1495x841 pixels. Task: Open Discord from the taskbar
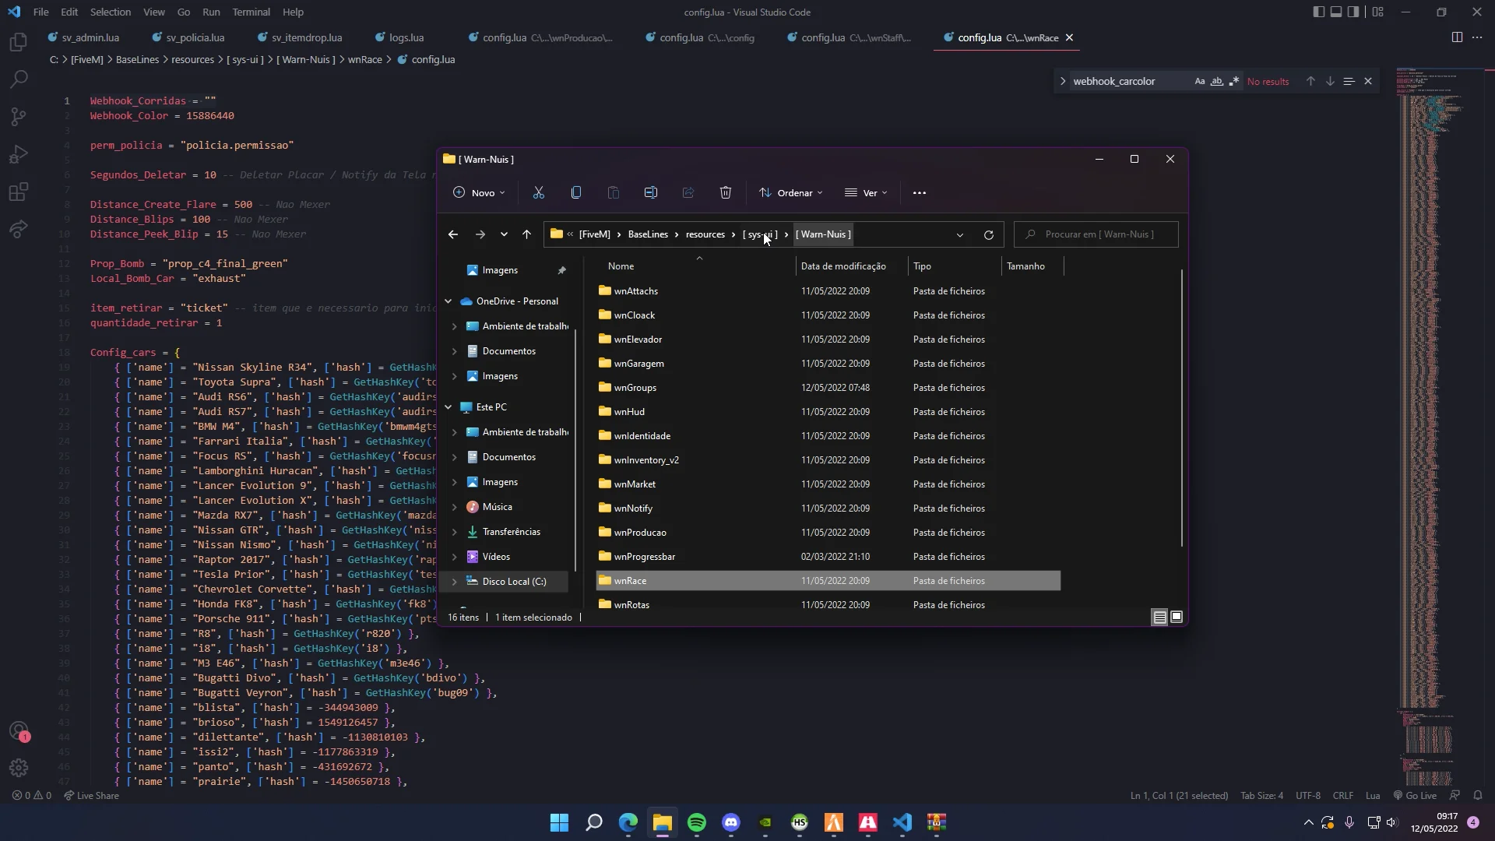tap(730, 822)
